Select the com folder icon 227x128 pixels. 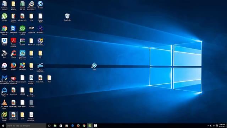22,116
